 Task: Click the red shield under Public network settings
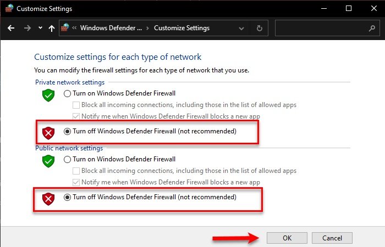49,198
